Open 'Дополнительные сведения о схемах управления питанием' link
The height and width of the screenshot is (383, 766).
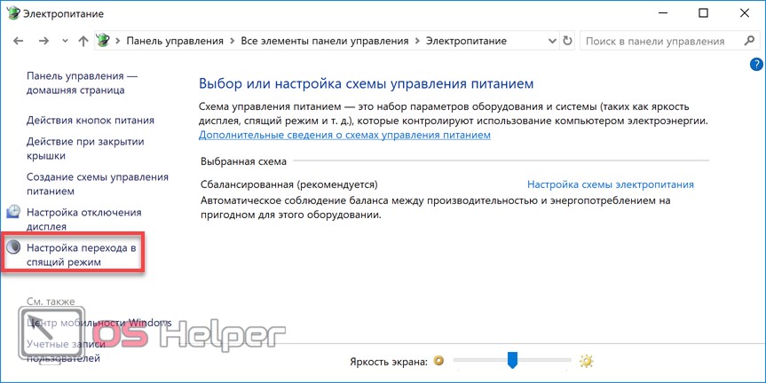[x=344, y=135]
